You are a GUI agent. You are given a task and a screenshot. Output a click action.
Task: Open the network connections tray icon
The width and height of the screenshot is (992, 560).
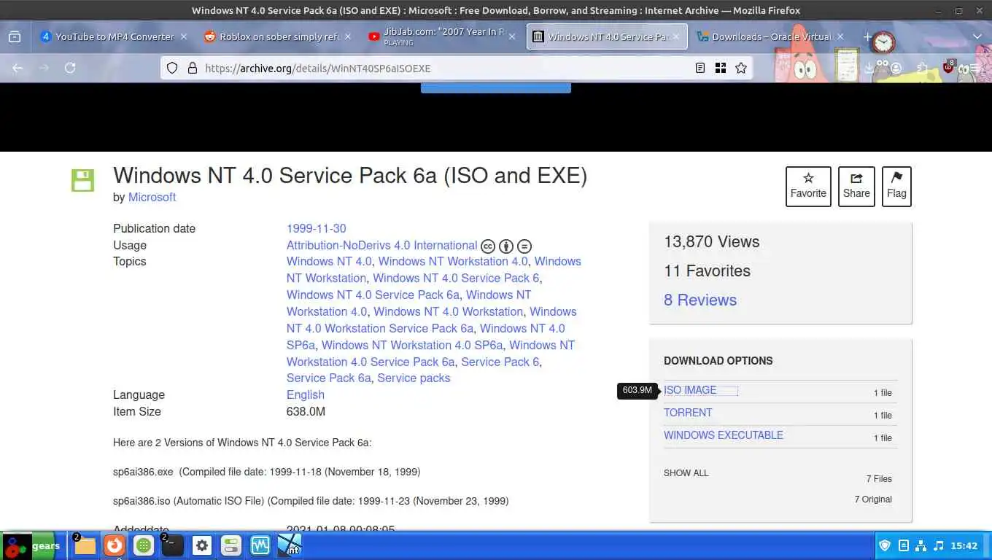click(x=921, y=545)
